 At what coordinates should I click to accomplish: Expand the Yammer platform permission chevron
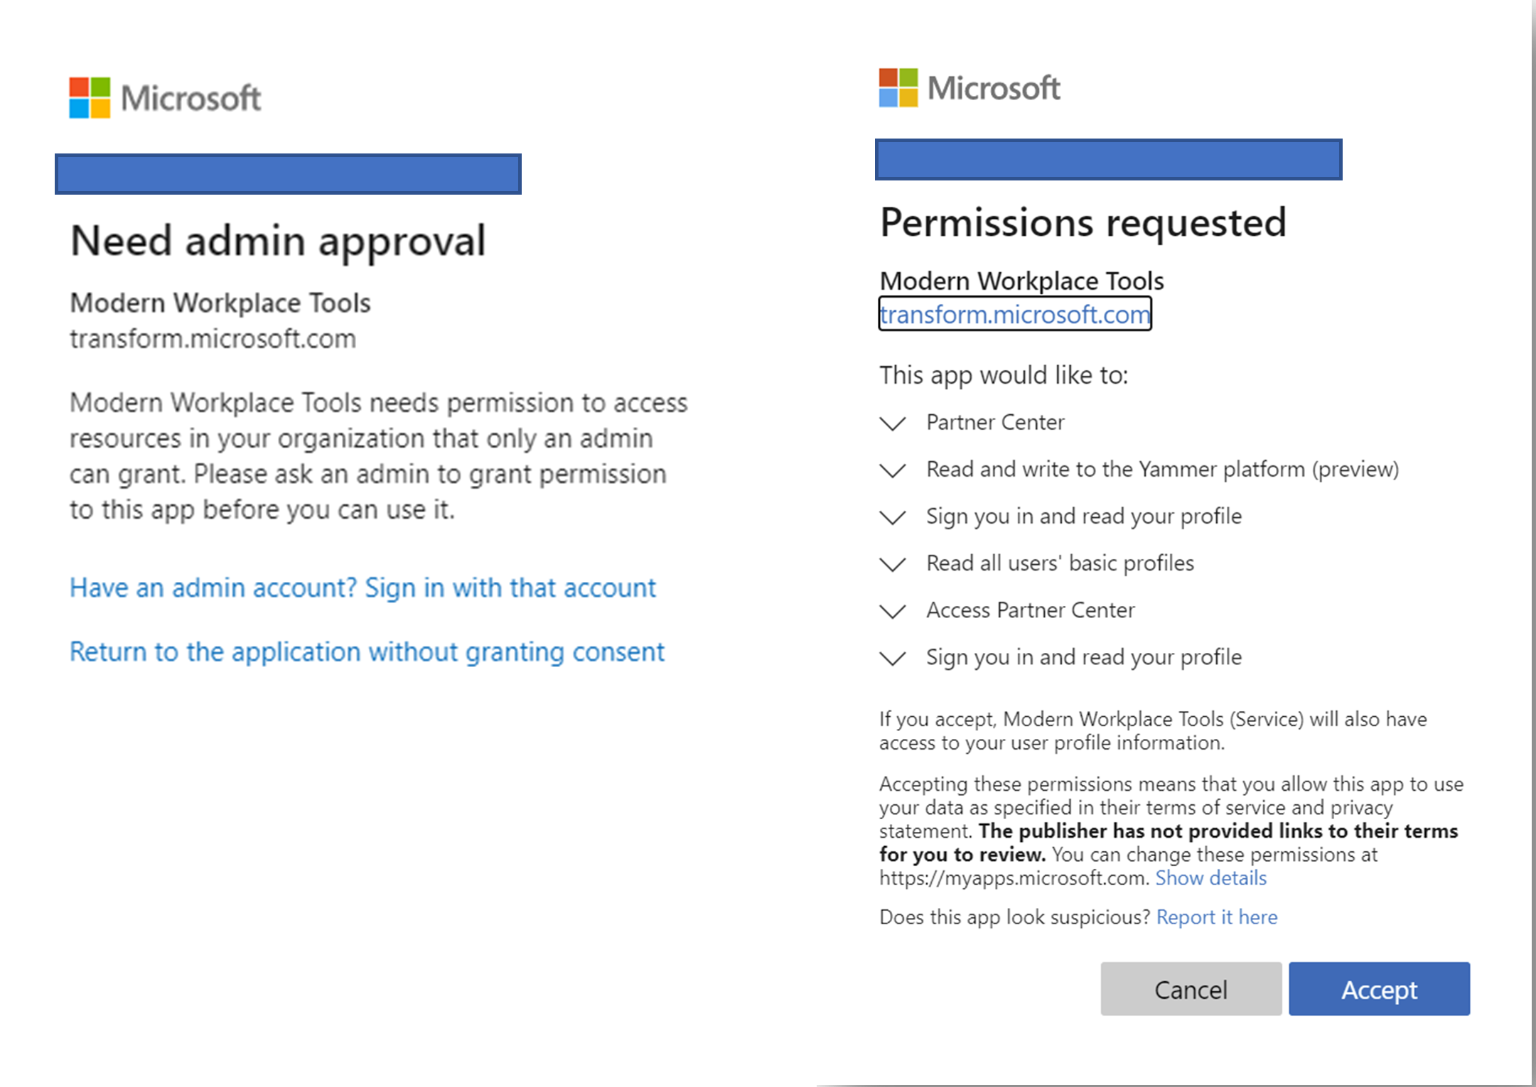[893, 470]
